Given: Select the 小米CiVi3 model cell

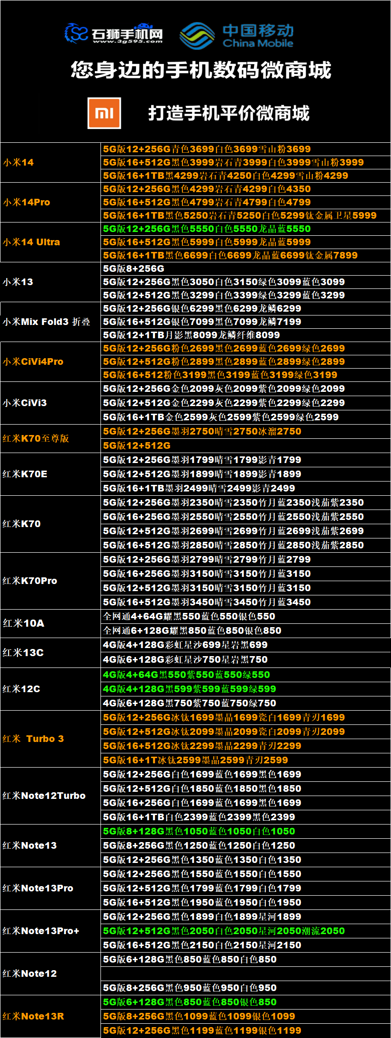Looking at the screenshot, I should [51, 403].
